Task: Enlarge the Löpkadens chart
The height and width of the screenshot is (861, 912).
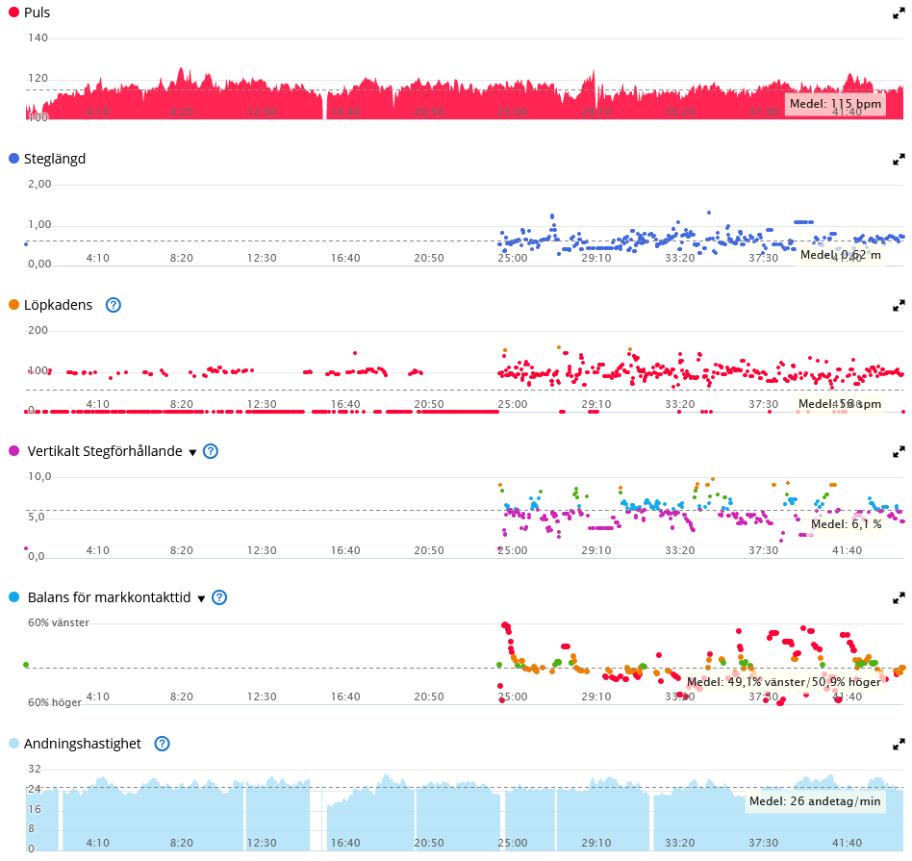Action: (899, 305)
